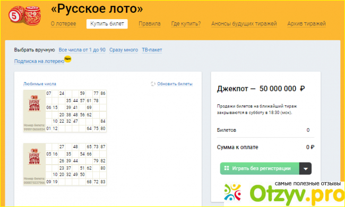This screenshot has width=345, height=207.
Task: Expand the dark dropdown arrow beside the play button
Action: click(x=305, y=168)
